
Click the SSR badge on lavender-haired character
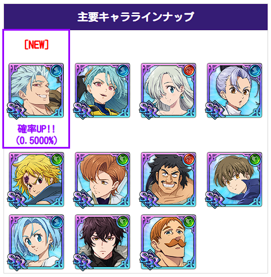[215, 110]
